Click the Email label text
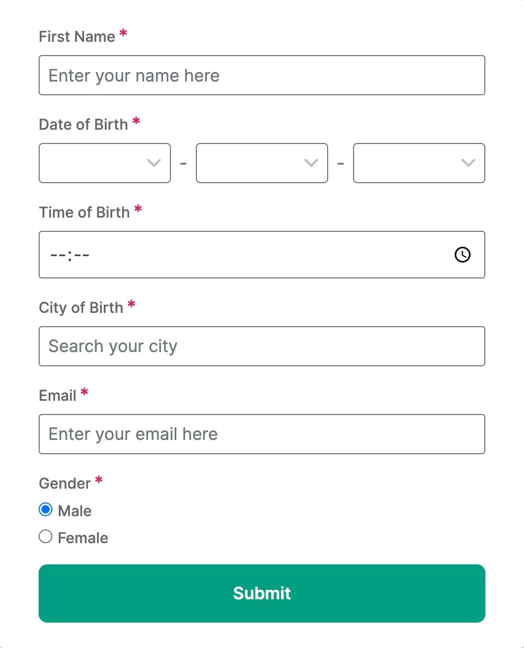Viewport: 524px width, 648px height. click(58, 395)
